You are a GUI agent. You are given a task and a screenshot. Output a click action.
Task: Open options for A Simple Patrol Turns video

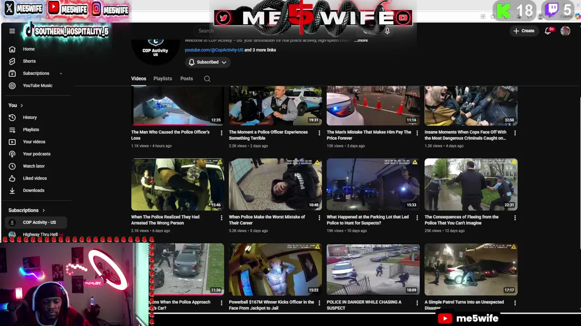(515, 303)
